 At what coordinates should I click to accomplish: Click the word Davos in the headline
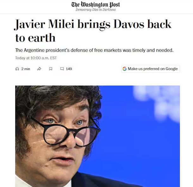pyautogui.click(x=129, y=24)
